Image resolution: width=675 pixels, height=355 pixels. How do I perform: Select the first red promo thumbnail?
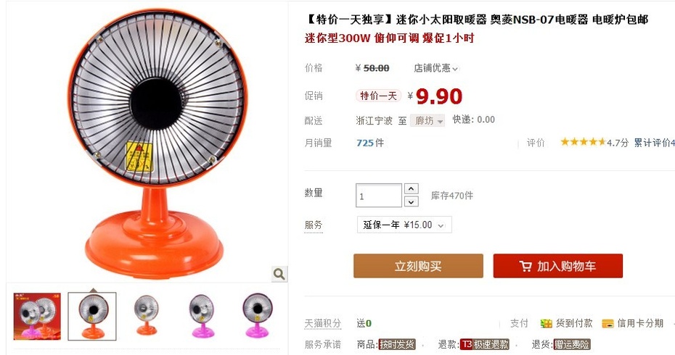tap(37, 317)
